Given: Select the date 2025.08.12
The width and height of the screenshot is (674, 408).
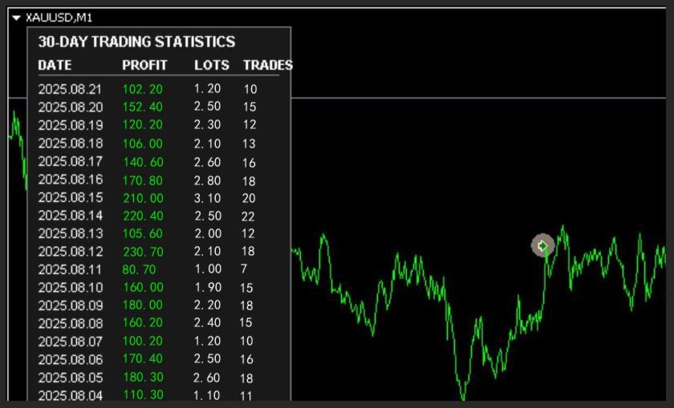Looking at the screenshot, I should (71, 252).
